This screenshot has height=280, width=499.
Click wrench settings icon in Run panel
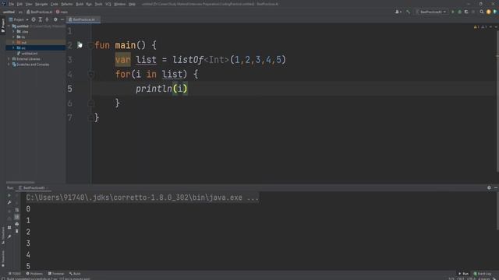tap(9, 202)
